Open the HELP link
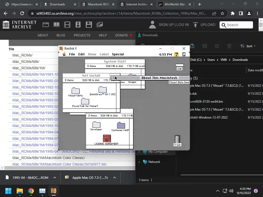Image resolution: width=263 pixels, height=197 pixels. (103, 35)
